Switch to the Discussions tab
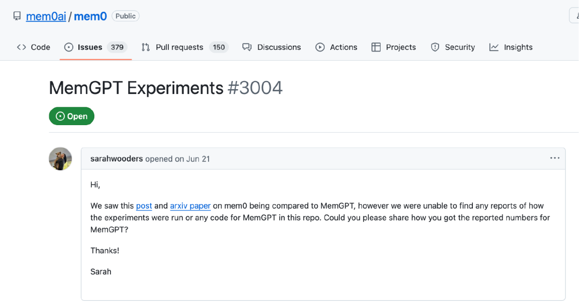This screenshot has height=305, width=579. [x=279, y=47]
